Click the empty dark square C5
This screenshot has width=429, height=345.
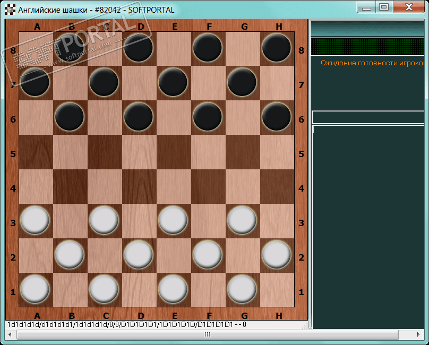105,152
